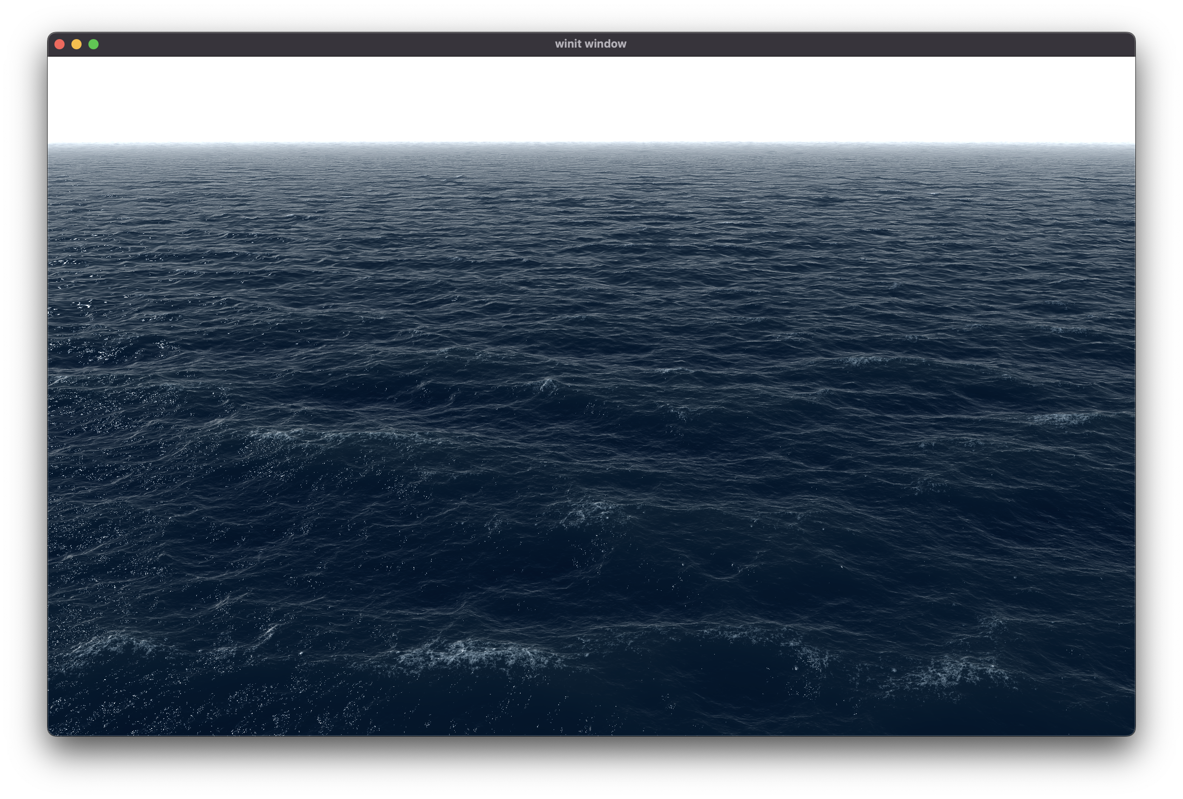Screen dimensions: 1183x799
Task: Click the 'winit window' title text
Action: pos(591,44)
